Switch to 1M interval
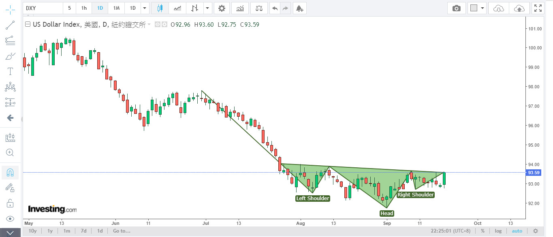553x237 pixels. [x=116, y=8]
